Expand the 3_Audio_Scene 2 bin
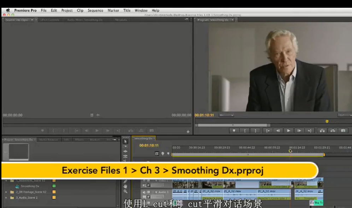This screenshot has width=352, height=208. (6, 198)
